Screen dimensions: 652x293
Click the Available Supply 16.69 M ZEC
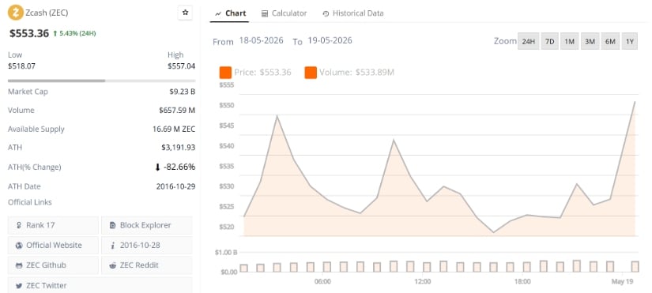tap(174, 129)
